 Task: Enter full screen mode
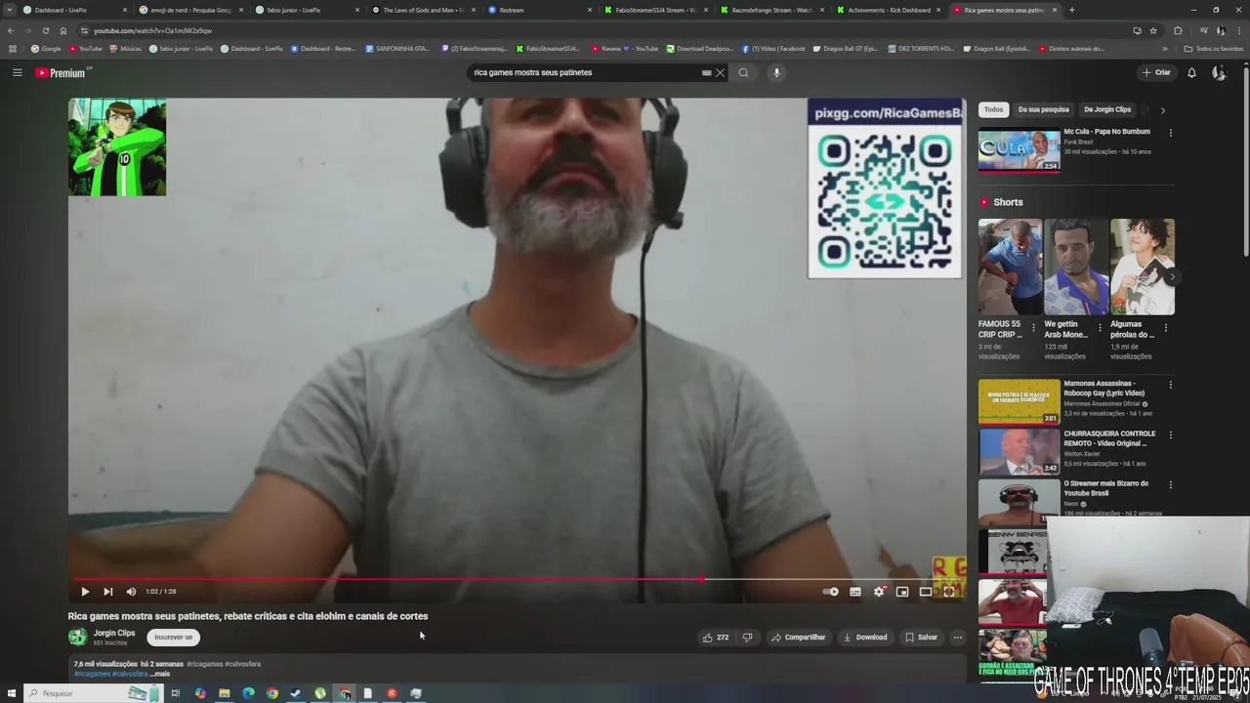coord(948,591)
